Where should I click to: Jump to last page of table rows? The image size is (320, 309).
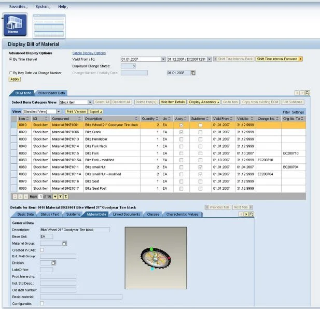coord(65,196)
